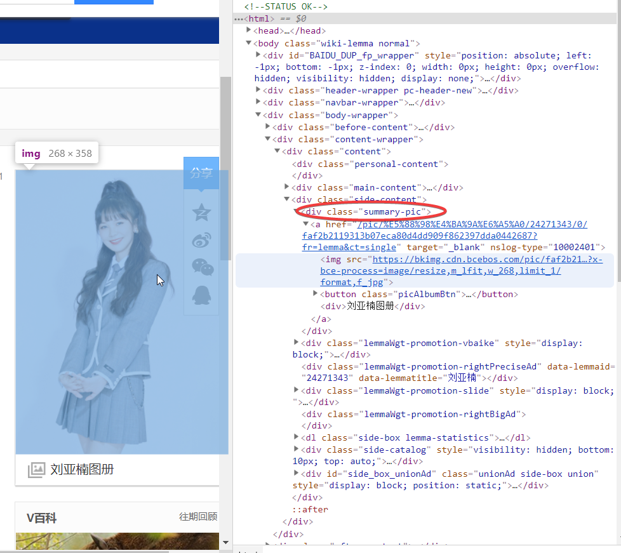Select the STATUS OK comment line
621x553 pixels.
286,6
